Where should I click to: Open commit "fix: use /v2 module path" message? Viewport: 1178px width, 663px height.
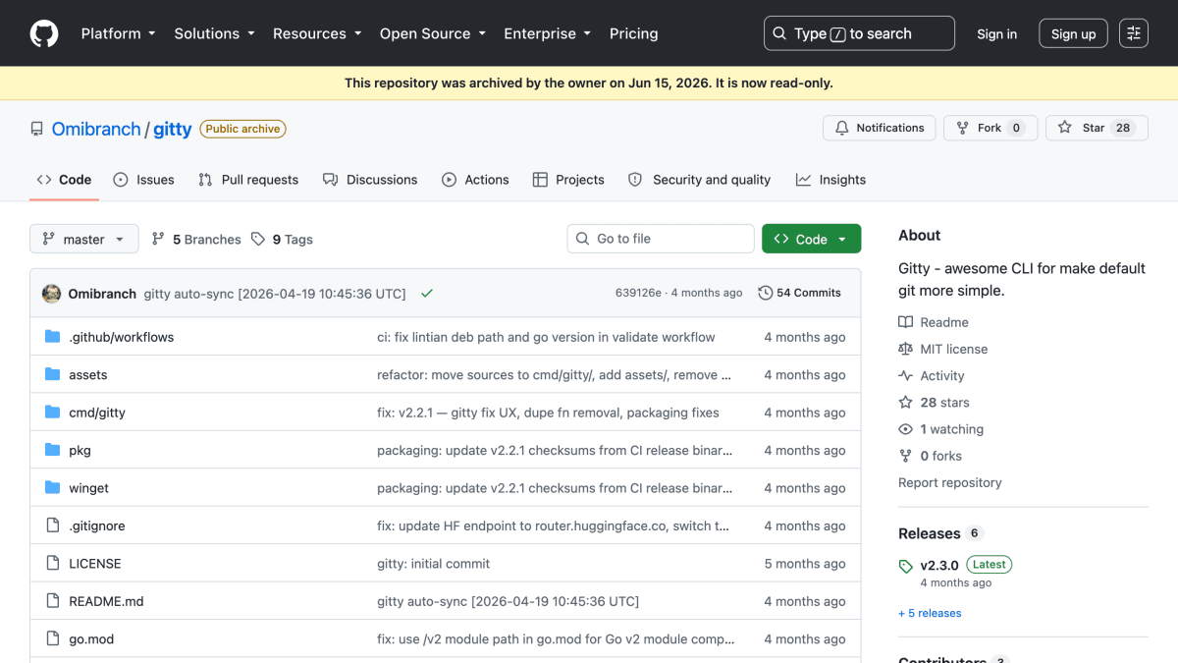(x=556, y=639)
